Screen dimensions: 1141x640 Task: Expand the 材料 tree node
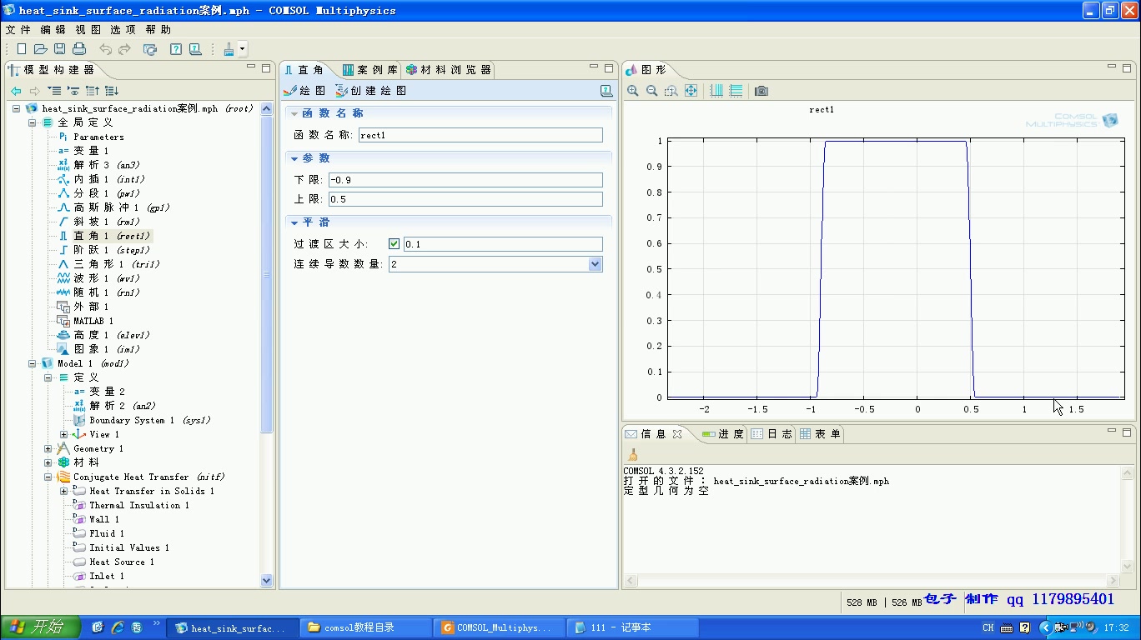[48, 462]
